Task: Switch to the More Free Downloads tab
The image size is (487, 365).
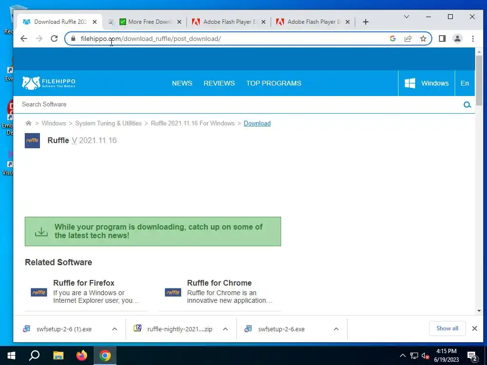Action: click(x=146, y=22)
